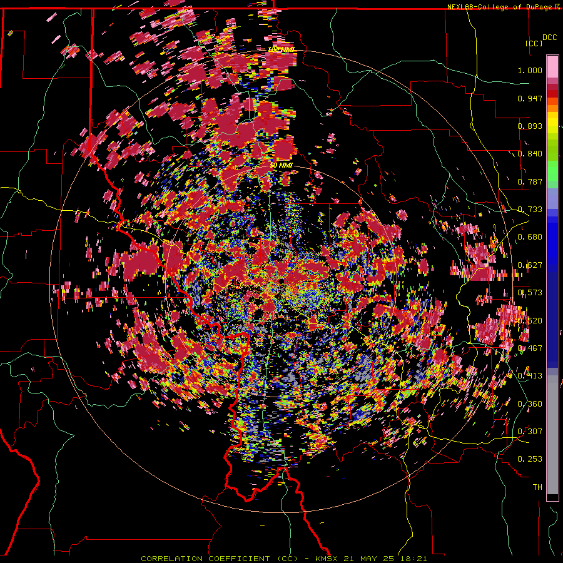
Task: Click the 1.000 scale value
Action: (530, 70)
